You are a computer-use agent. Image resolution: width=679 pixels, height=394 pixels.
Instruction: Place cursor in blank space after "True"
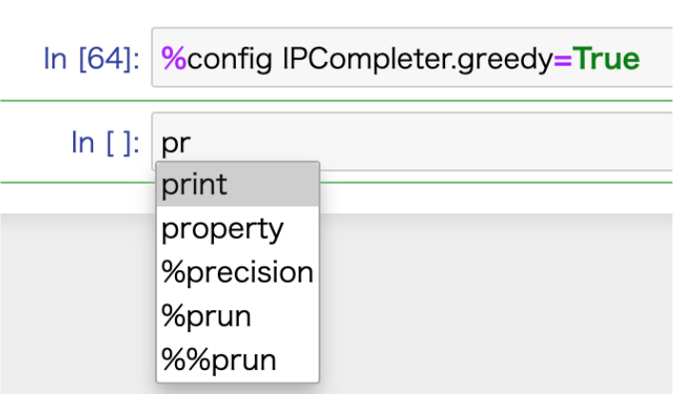click(658, 58)
